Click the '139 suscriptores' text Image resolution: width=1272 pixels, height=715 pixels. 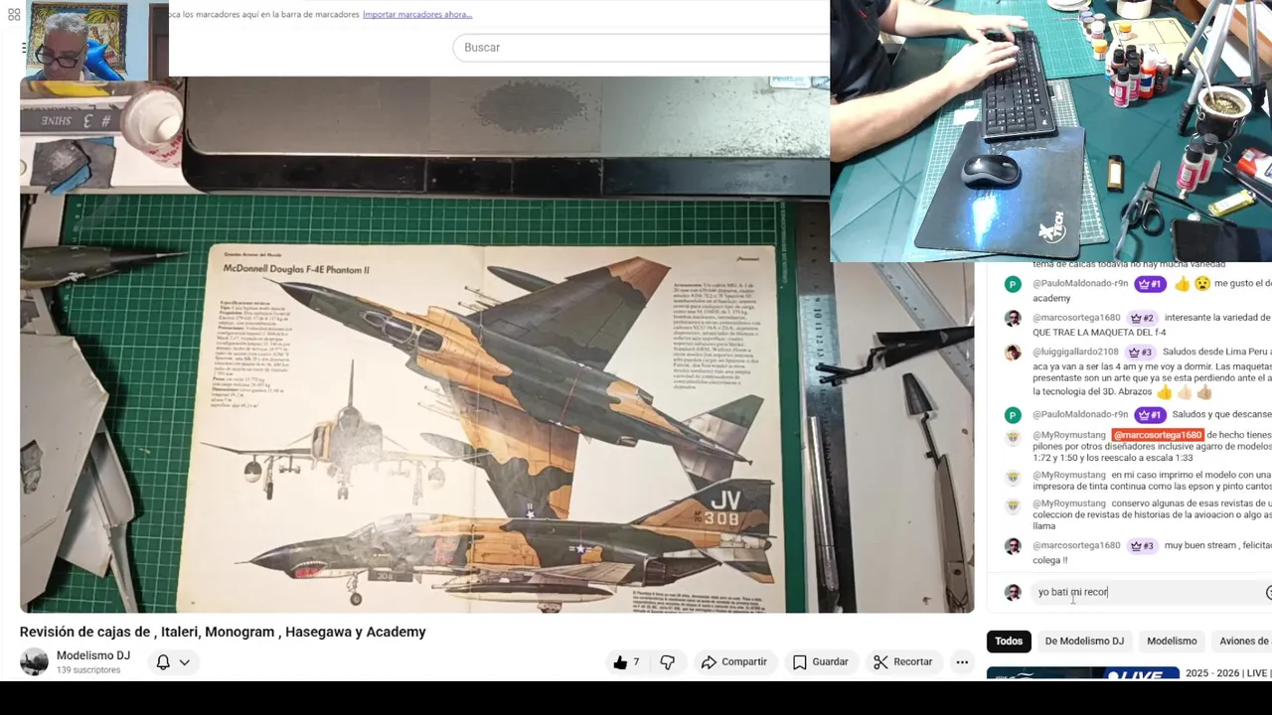click(x=88, y=670)
